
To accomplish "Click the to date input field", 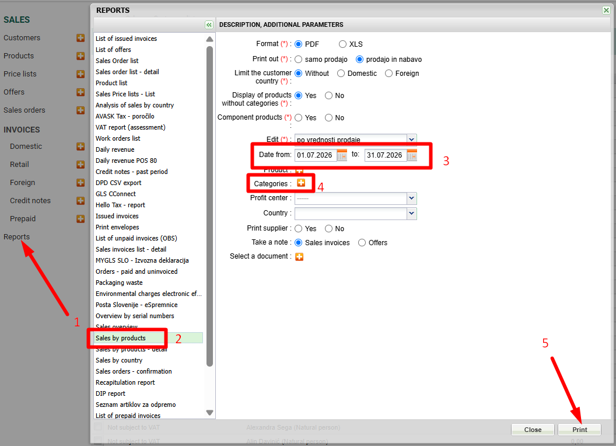I will [386, 155].
